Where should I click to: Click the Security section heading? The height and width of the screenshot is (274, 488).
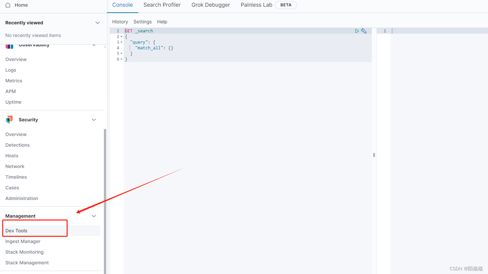[28, 120]
